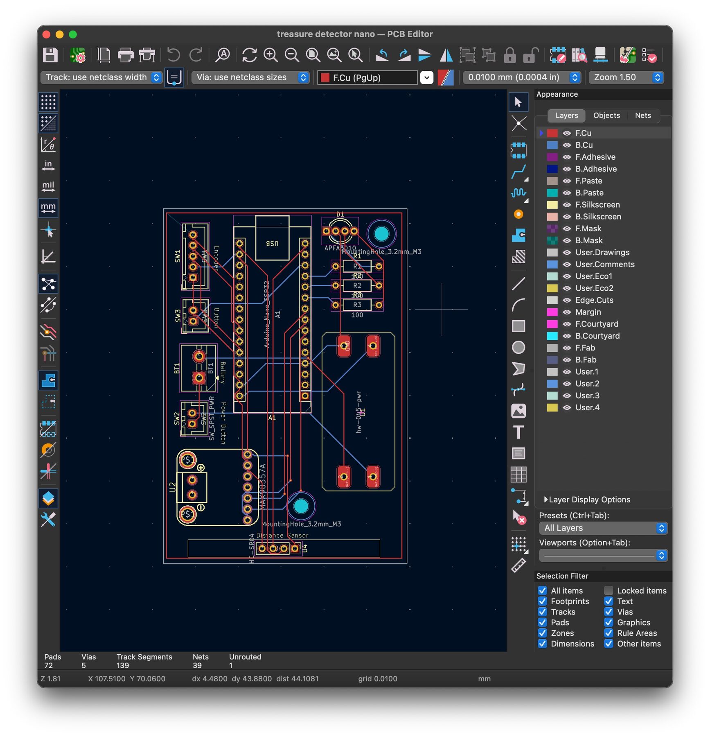710x737 pixels.
Task: Pick the Draw Line tool
Action: click(518, 283)
